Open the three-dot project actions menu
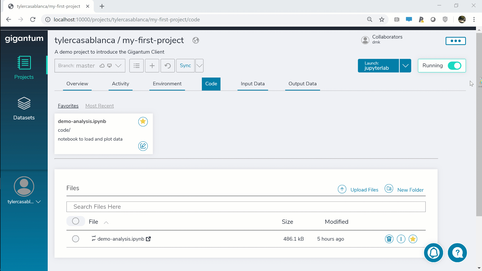 [456, 41]
